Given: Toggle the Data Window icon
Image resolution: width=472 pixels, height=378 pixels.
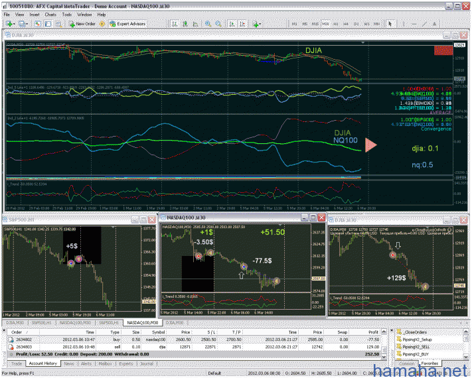Looking at the screenshot, I should tap(48, 24).
